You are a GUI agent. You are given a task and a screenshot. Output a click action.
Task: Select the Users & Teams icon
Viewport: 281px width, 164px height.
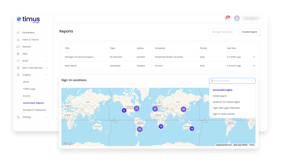18,39
